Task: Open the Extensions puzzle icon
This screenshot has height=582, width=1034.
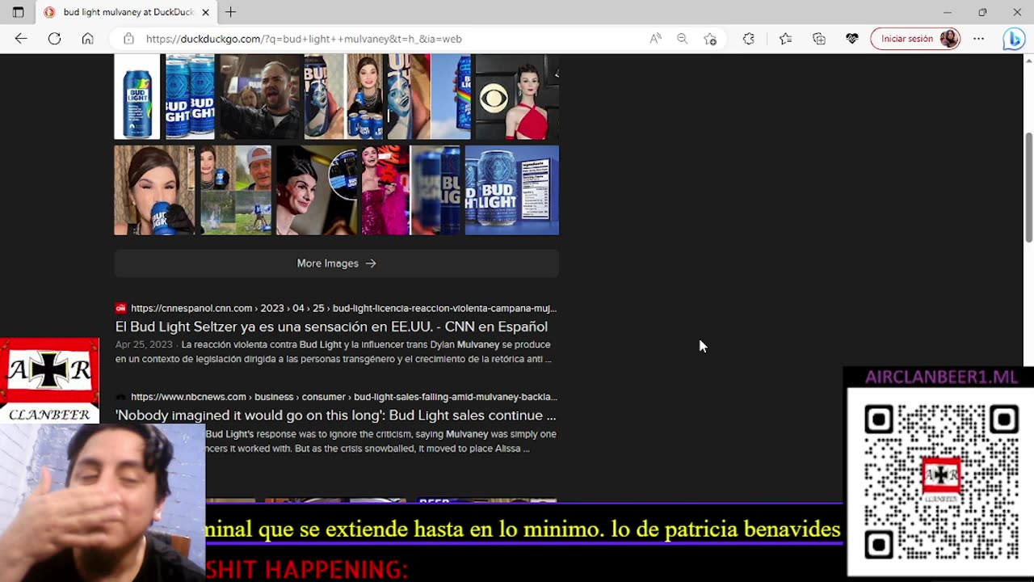Action: [x=749, y=39]
